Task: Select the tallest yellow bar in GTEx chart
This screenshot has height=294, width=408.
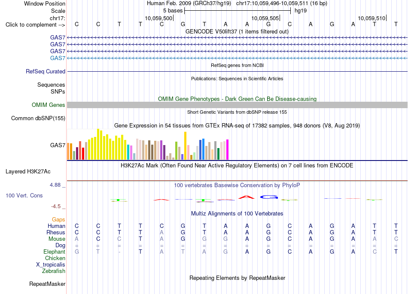Action: [98, 144]
